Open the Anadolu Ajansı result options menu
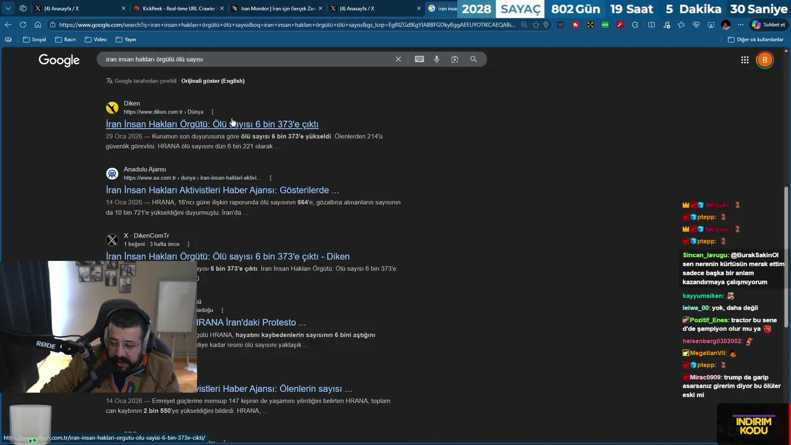Image resolution: width=791 pixels, height=445 pixels. [270, 178]
